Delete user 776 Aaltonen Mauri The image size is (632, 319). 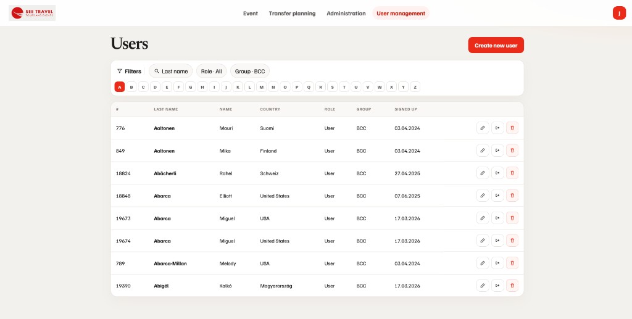tap(512, 128)
